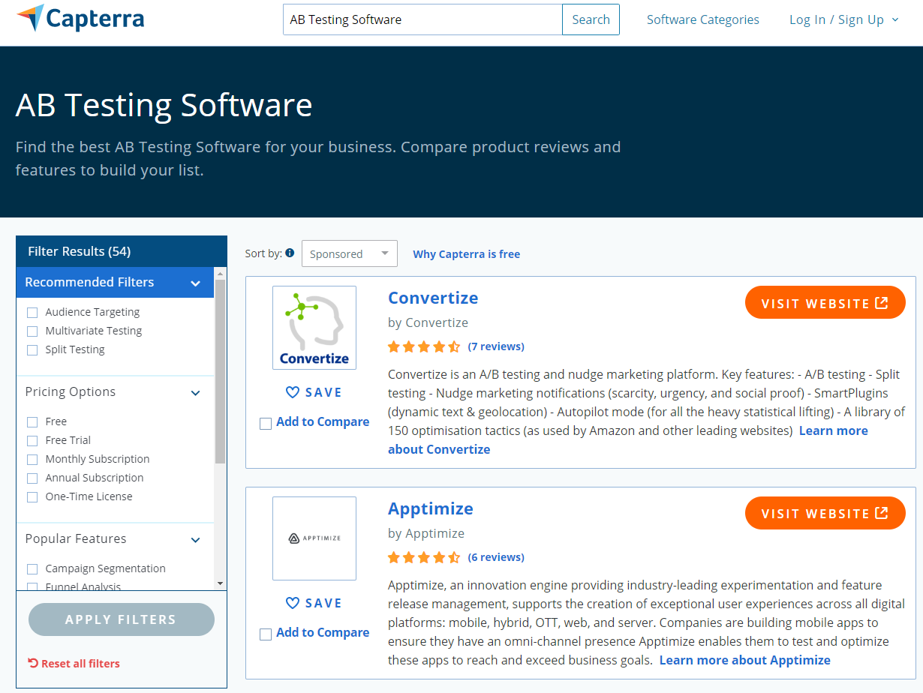The image size is (923, 693).
Task: Tick the Campaign Segmentation checkbox
Action: click(x=32, y=568)
